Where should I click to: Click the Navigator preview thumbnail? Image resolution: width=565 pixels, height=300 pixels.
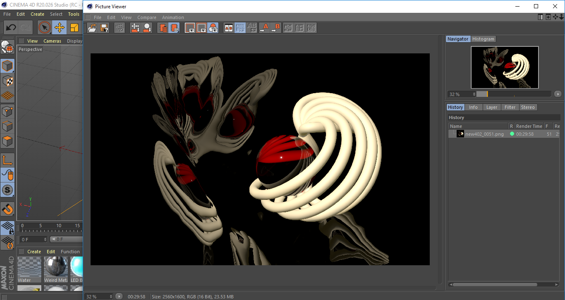click(x=505, y=67)
